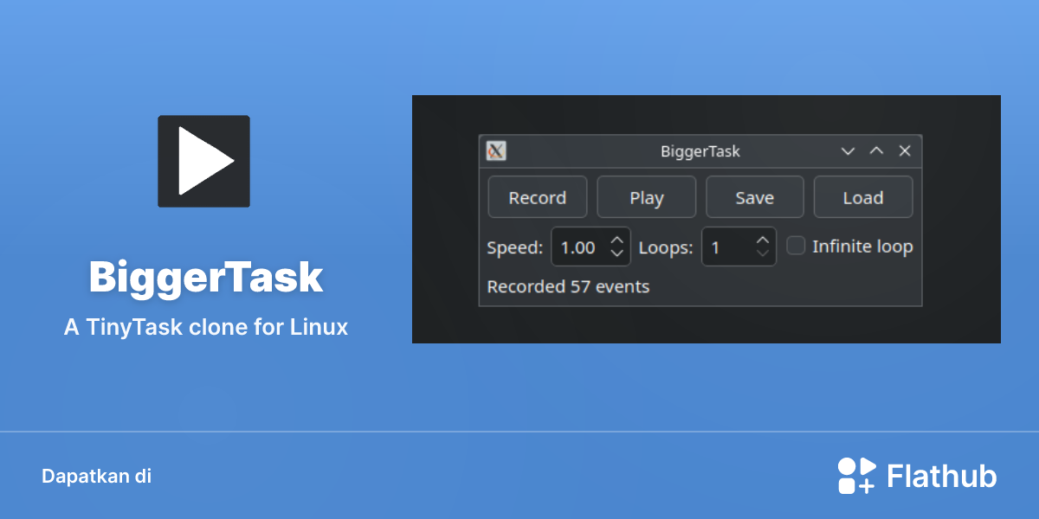Click the 'Loops:' label
The height and width of the screenshot is (519, 1039).
pyautogui.click(x=666, y=247)
